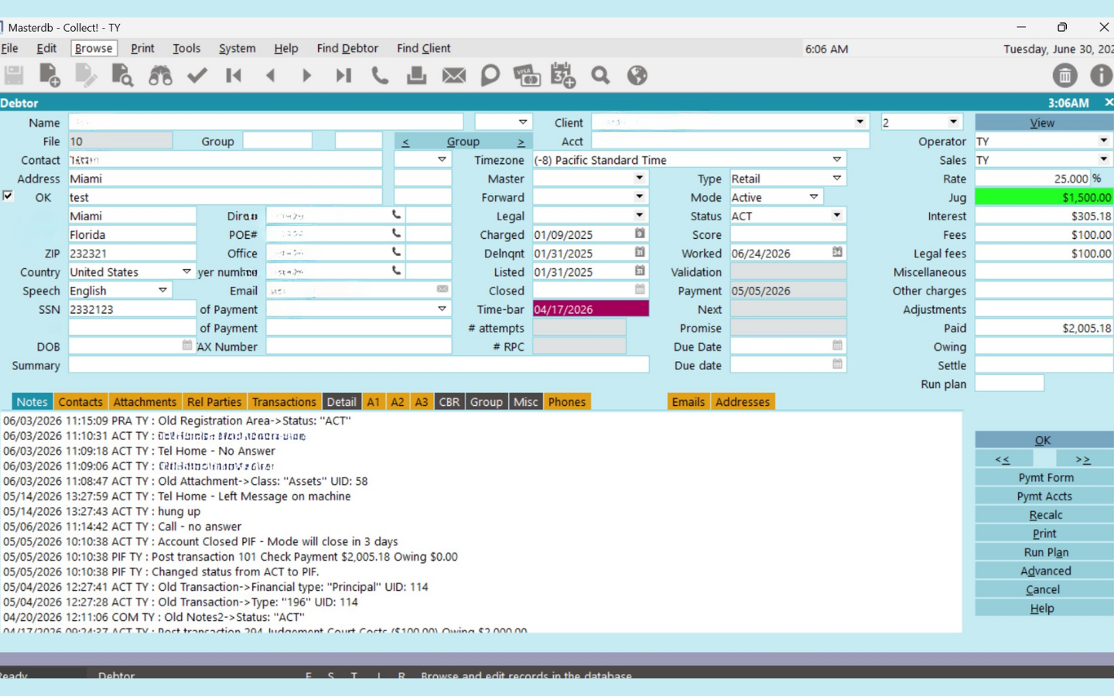This screenshot has width=1114, height=696.
Task: Expand the Client dropdown
Action: [x=859, y=122]
